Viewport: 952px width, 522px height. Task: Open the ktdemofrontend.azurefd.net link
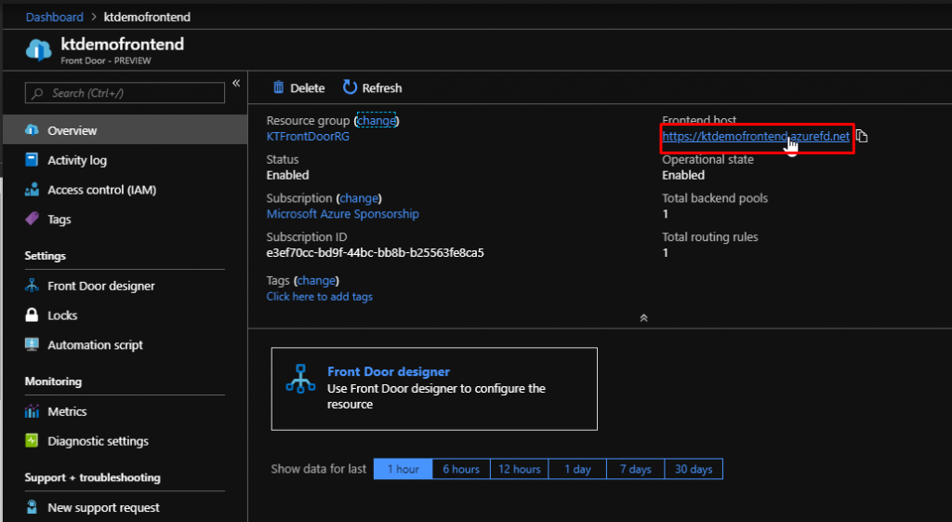[x=755, y=136]
